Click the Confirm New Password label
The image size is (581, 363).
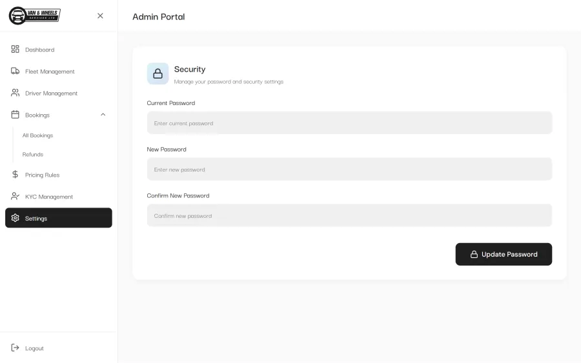pyautogui.click(x=178, y=195)
